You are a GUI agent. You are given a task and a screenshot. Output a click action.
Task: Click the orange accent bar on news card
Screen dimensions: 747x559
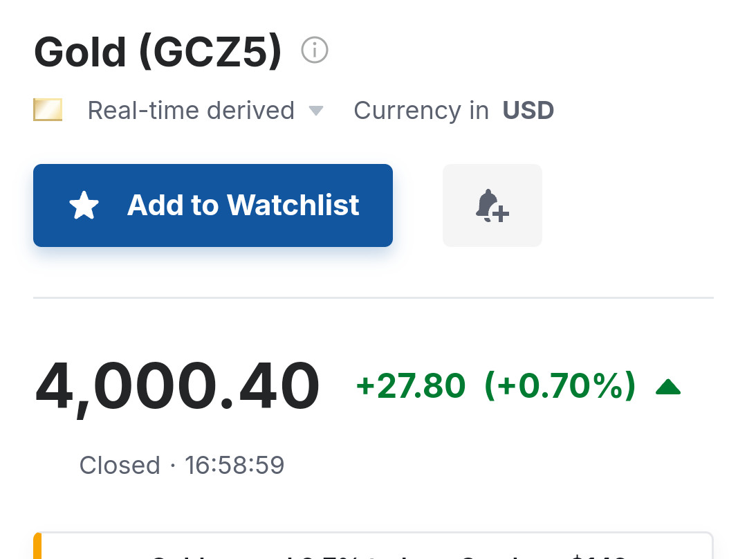coord(37,546)
